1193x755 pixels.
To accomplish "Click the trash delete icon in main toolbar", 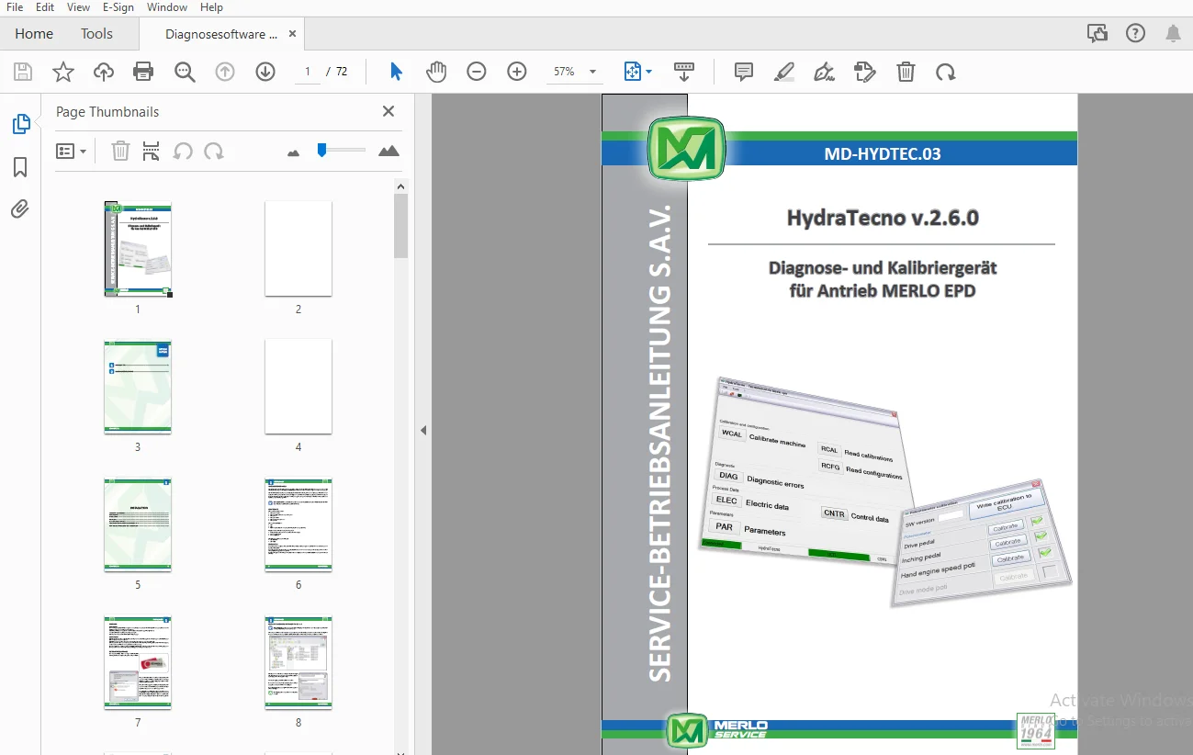I will (906, 72).
